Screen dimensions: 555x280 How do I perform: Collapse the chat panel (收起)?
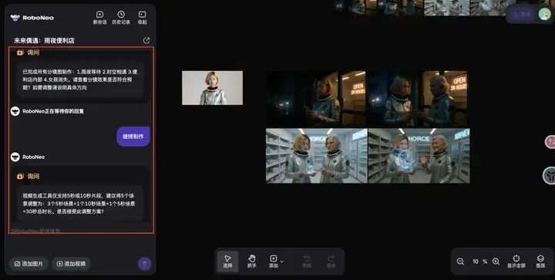[x=143, y=17]
